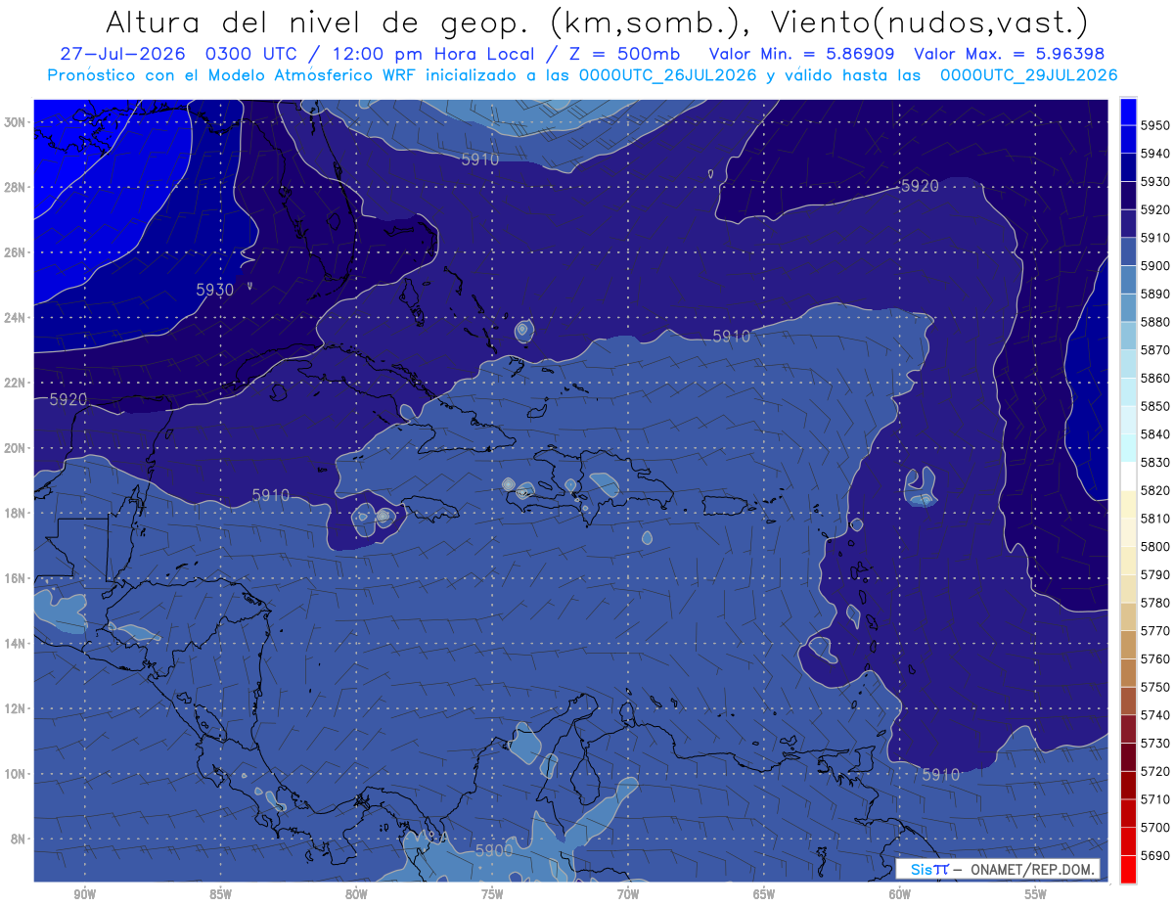Click the 5760 colorbar value

(1154, 659)
